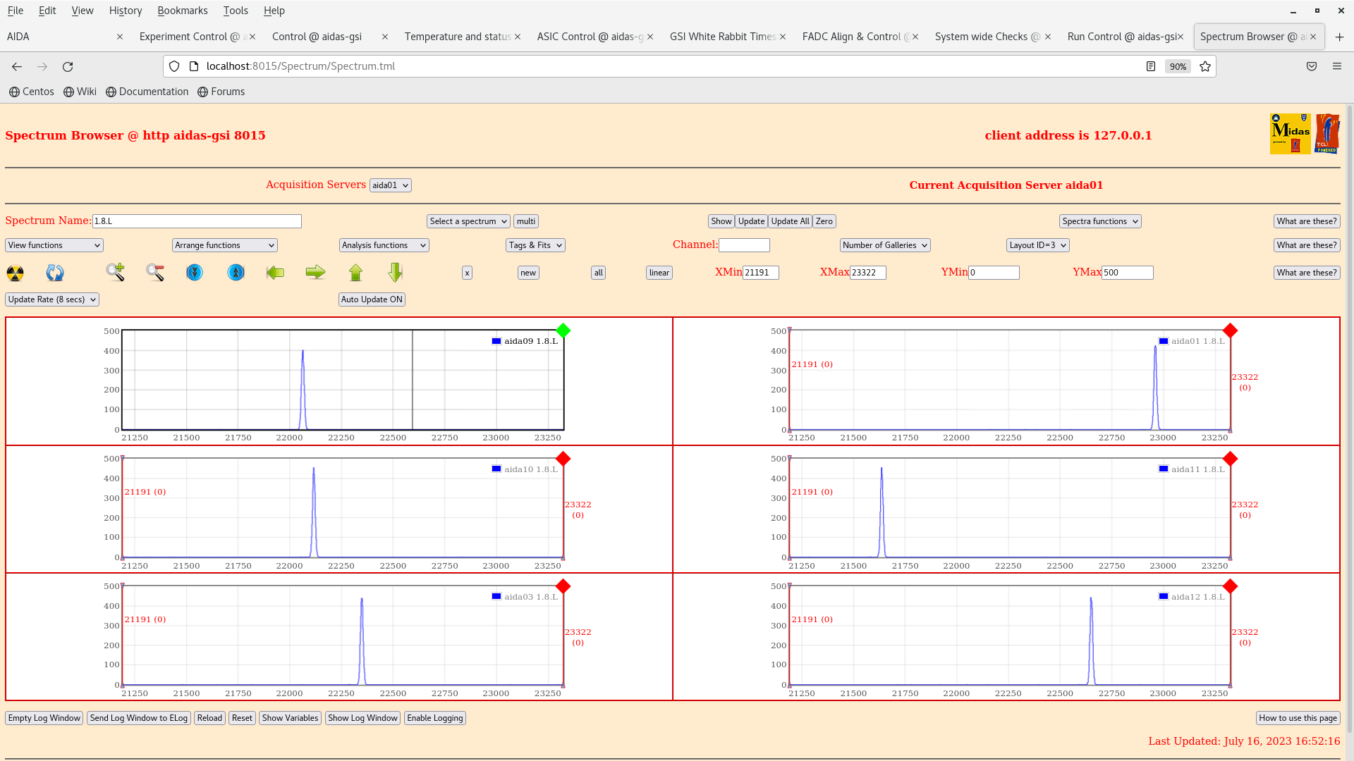
Task: Open the Update Rate (8 secs) dropdown
Action: (52, 299)
